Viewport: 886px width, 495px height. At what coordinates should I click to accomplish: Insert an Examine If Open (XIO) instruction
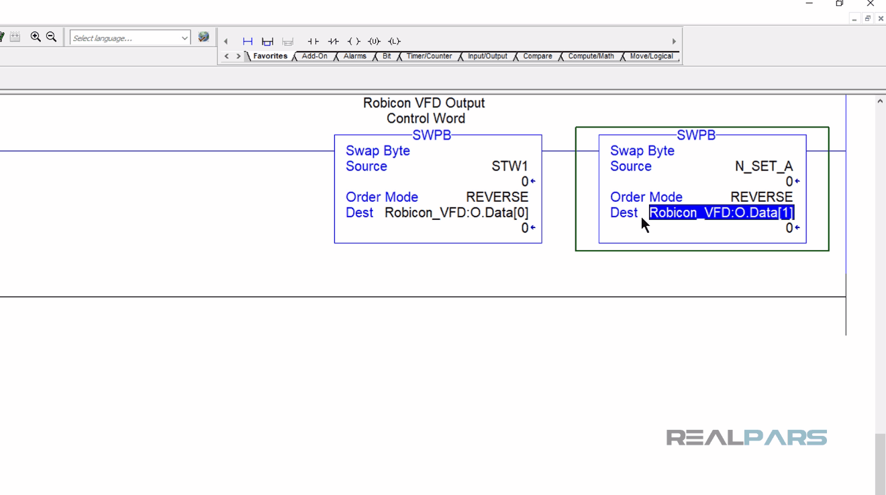coord(333,41)
